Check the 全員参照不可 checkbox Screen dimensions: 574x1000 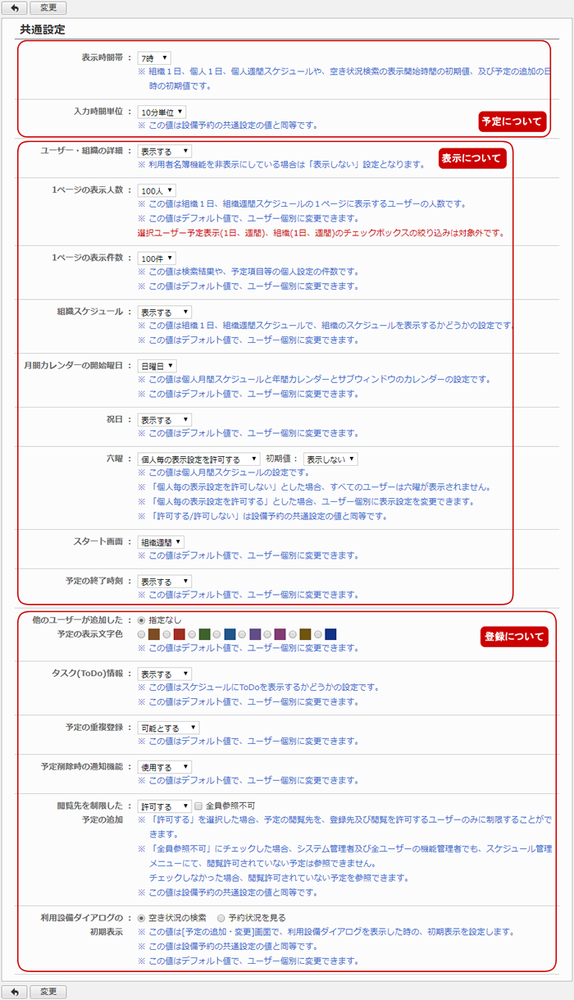click(198, 806)
